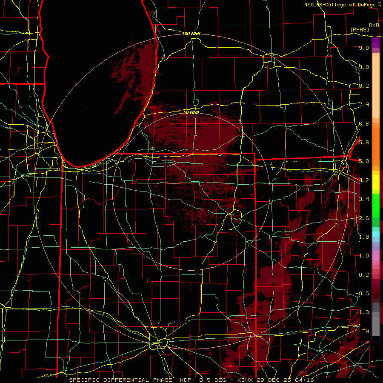This screenshot has width=383, height=383.
Task: Pick the bright green band on the color scale
Action: [376, 206]
